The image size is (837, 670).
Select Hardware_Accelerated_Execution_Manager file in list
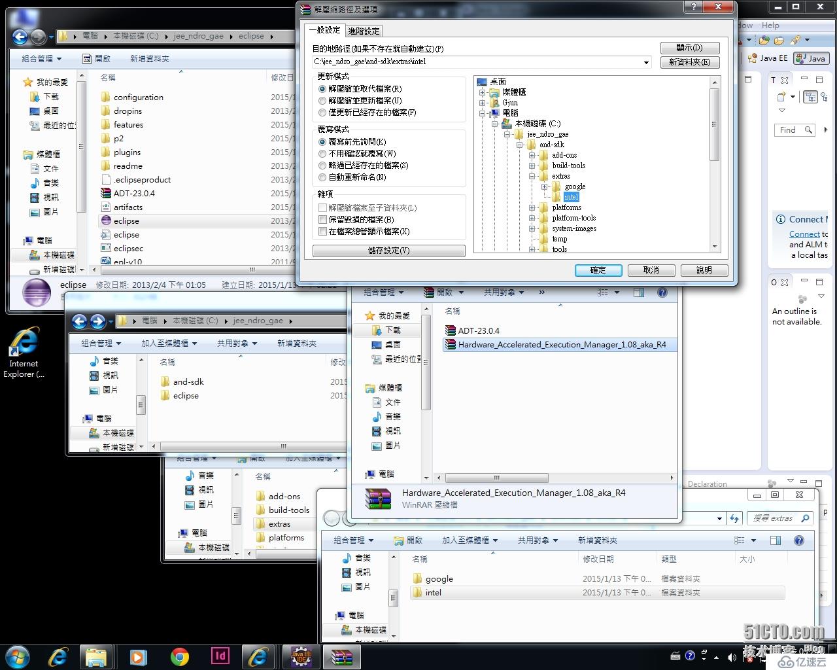(x=562, y=345)
